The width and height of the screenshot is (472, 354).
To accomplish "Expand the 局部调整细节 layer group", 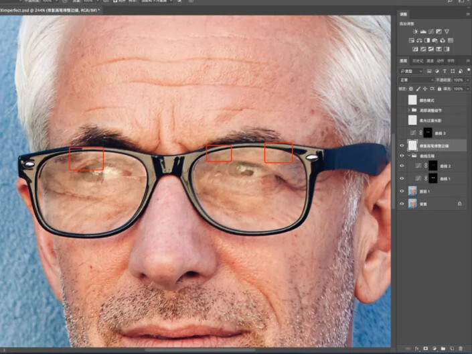I will pos(408,109).
